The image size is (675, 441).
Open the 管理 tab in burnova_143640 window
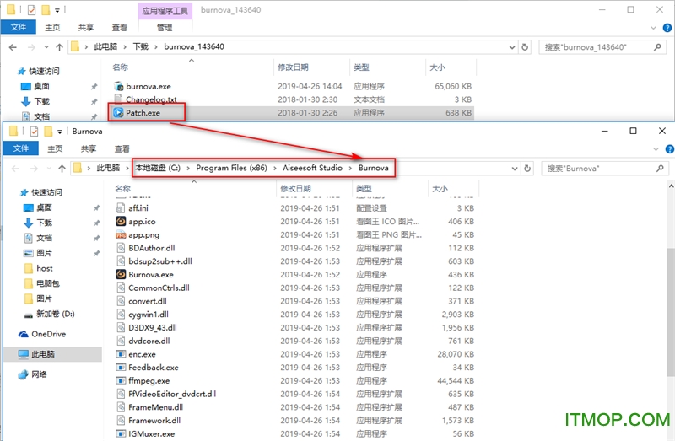pos(165,28)
